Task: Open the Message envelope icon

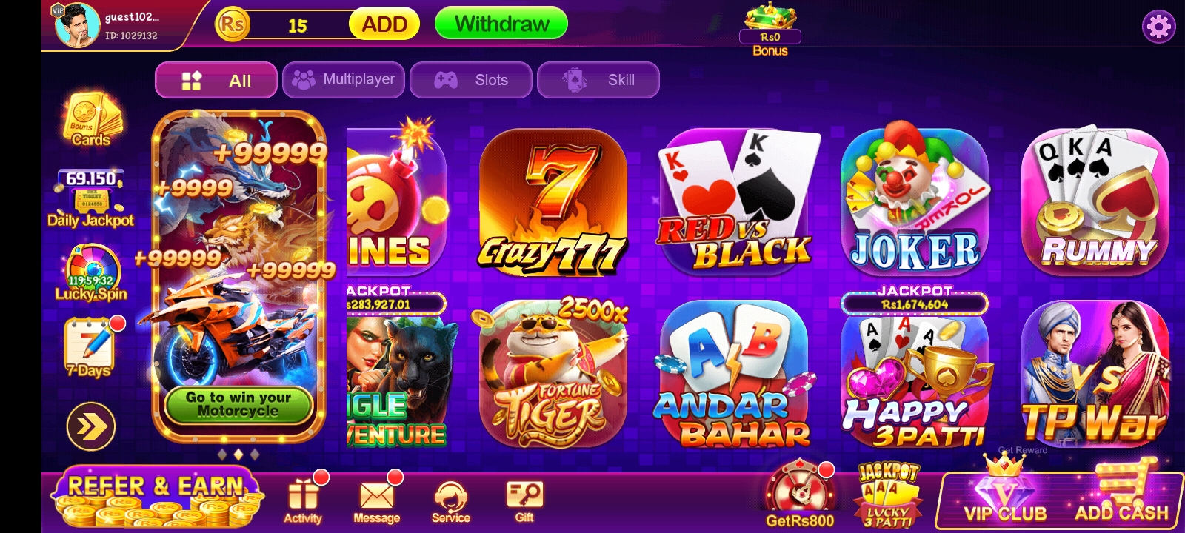Action: [377, 499]
